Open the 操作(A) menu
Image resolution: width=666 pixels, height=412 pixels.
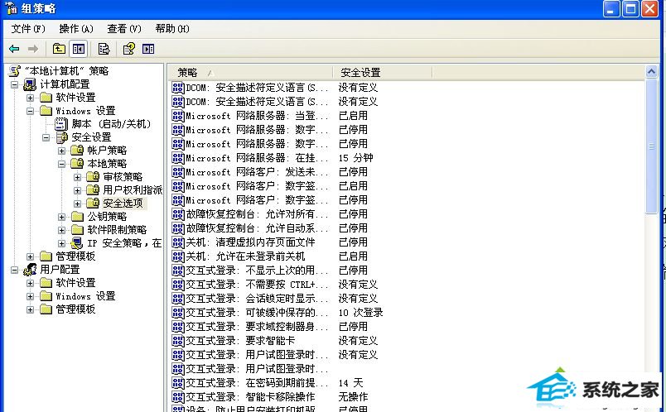tap(76, 29)
